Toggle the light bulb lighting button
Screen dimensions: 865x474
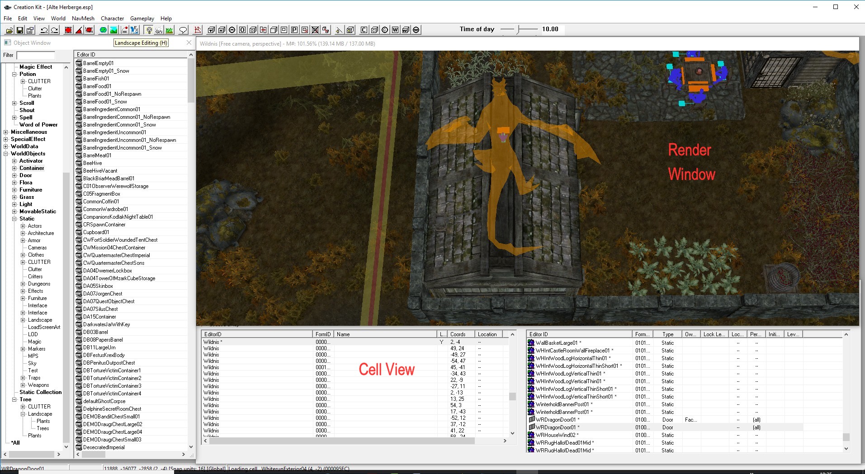[x=149, y=30]
